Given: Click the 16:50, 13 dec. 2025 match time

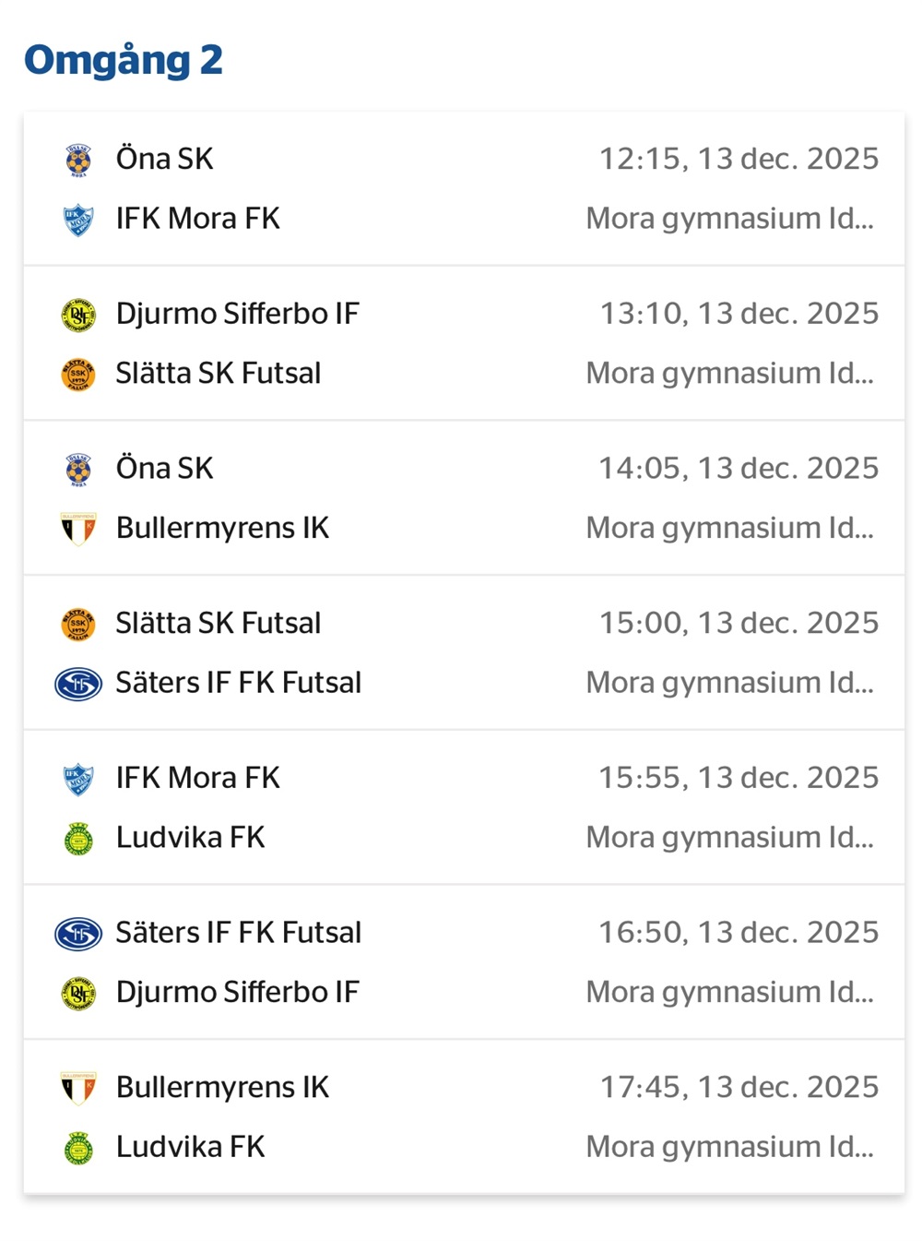Looking at the screenshot, I should pos(739,932).
